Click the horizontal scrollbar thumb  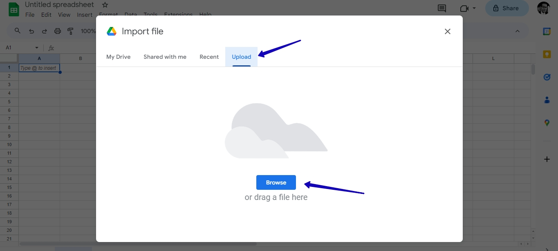(138, 244)
